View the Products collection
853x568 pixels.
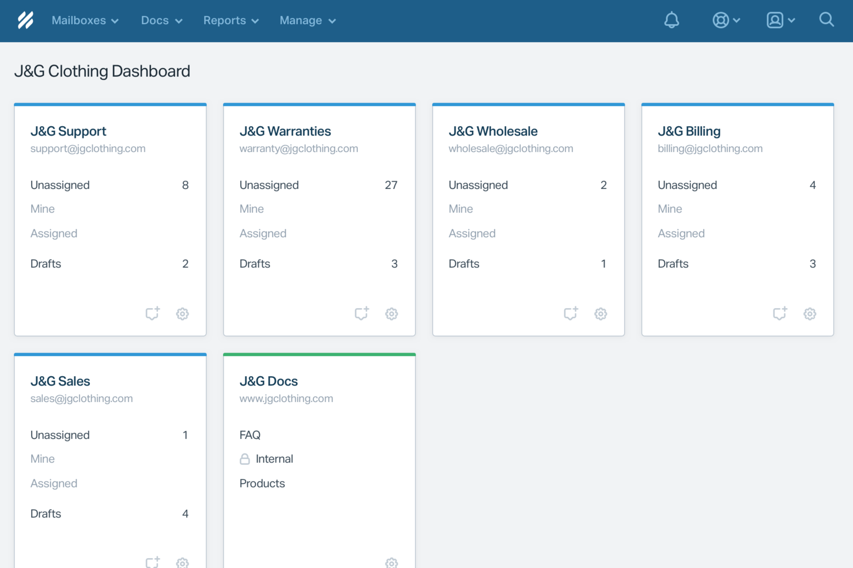point(262,483)
